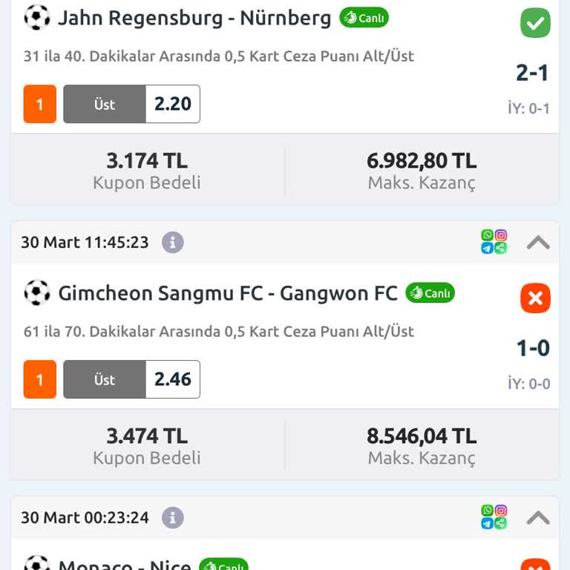Open Jahn Regensburg - Nürnberg match title

pos(194,18)
